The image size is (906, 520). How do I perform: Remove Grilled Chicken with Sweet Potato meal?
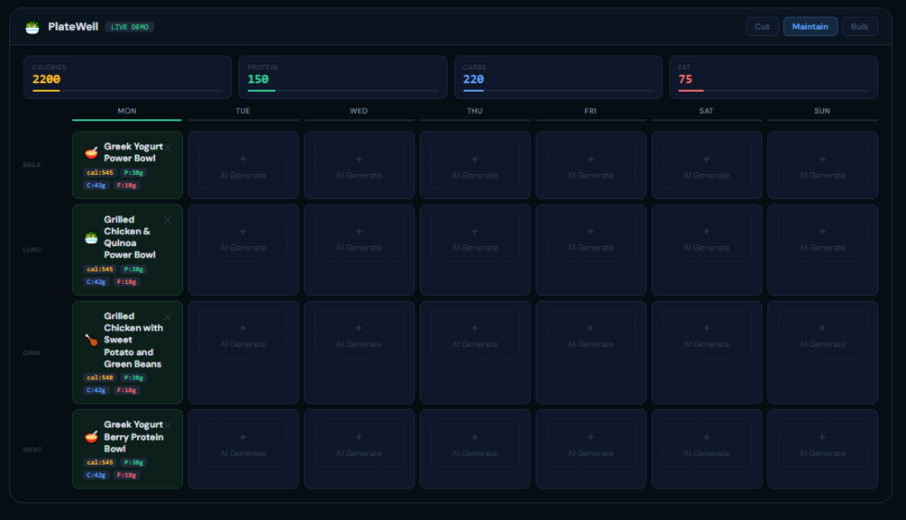[168, 317]
